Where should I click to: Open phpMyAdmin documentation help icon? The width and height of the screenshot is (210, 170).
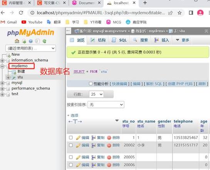click(31, 41)
